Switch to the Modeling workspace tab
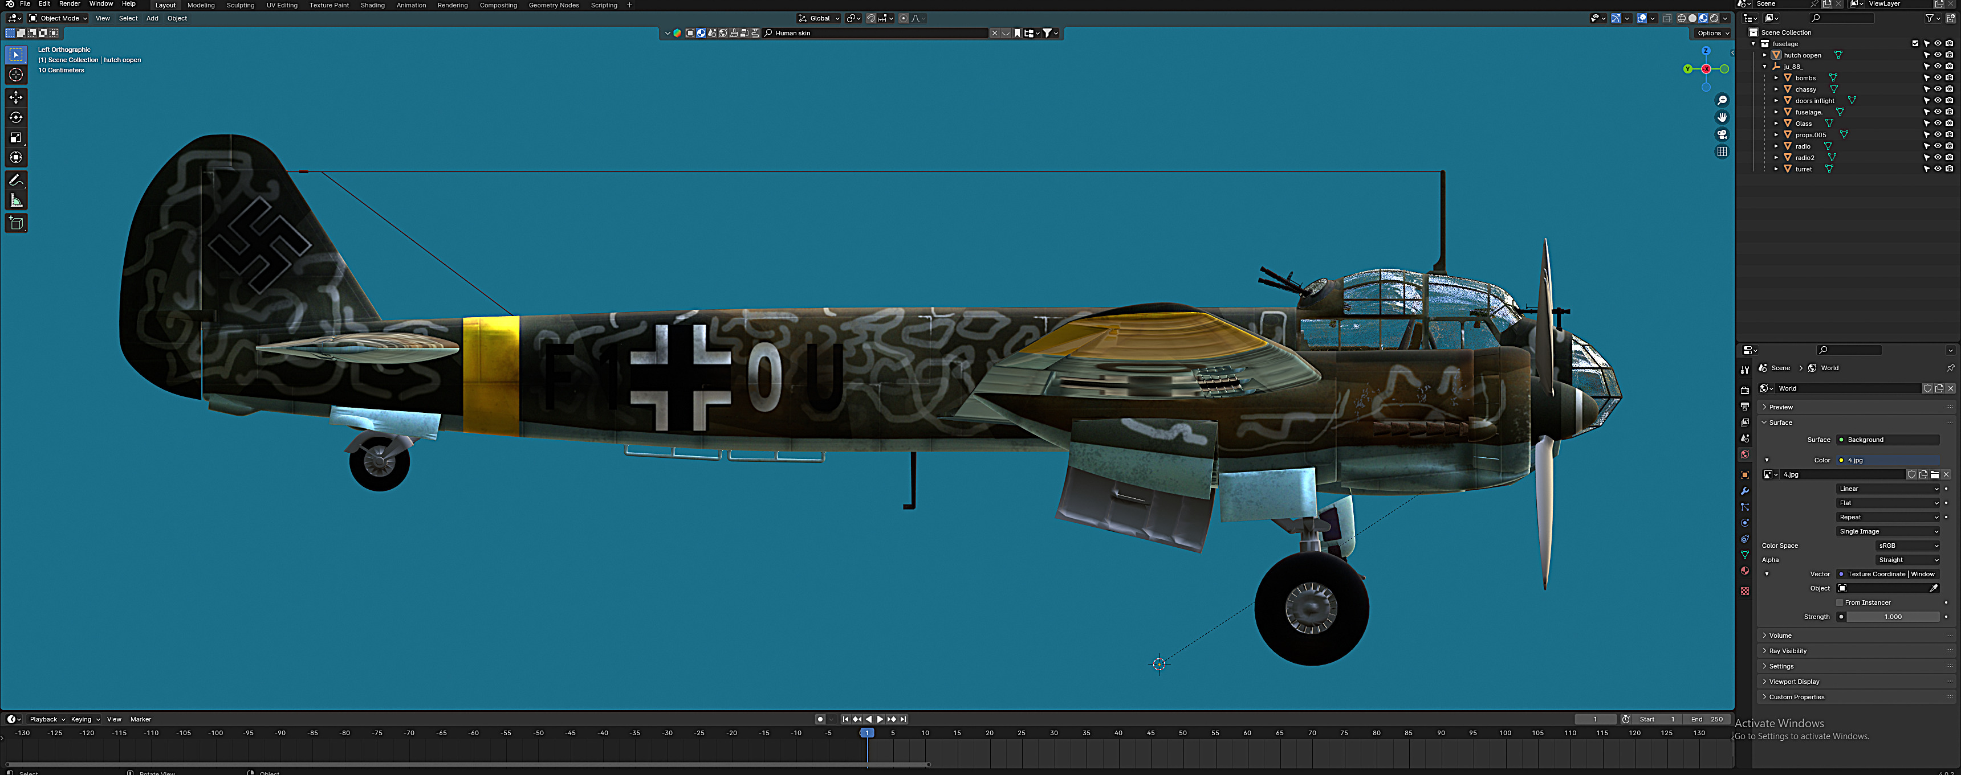Image resolution: width=1961 pixels, height=775 pixels. 201,5
